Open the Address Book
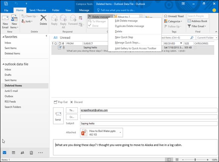Screen dimensions: 219x162 [x=197, y=21]
